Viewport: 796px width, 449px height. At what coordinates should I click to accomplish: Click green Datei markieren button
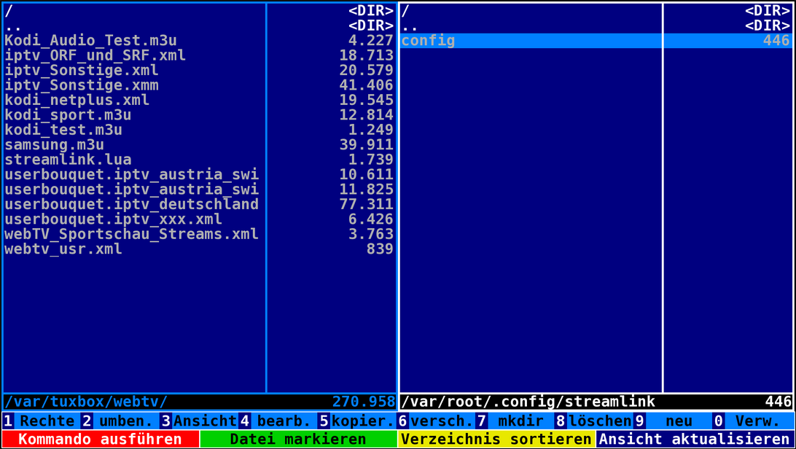pos(298,440)
